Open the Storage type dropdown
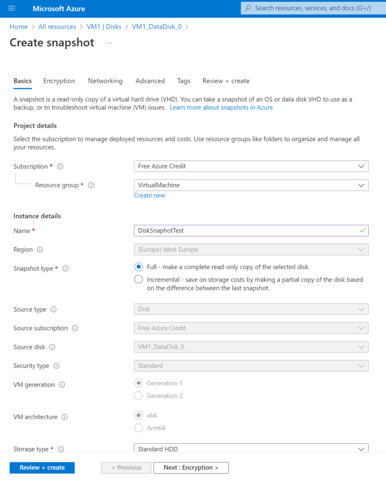386x482 pixels. click(x=251, y=449)
